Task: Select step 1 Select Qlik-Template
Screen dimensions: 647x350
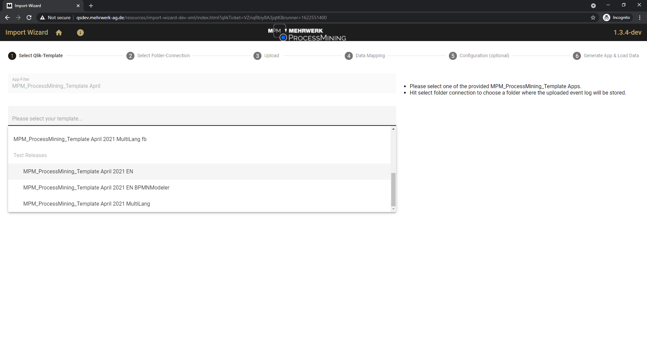Action: (35, 56)
